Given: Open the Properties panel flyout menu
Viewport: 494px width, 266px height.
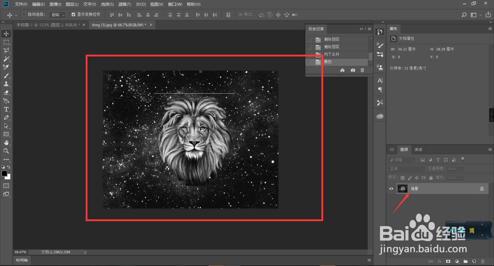Looking at the screenshot, I should pos(490,28).
